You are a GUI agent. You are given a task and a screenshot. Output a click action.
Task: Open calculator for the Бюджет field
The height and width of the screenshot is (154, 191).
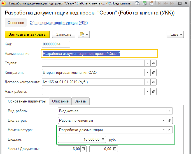tap(103, 139)
